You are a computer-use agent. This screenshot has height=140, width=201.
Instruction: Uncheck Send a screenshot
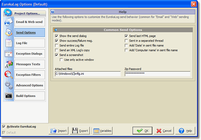click(57, 55)
